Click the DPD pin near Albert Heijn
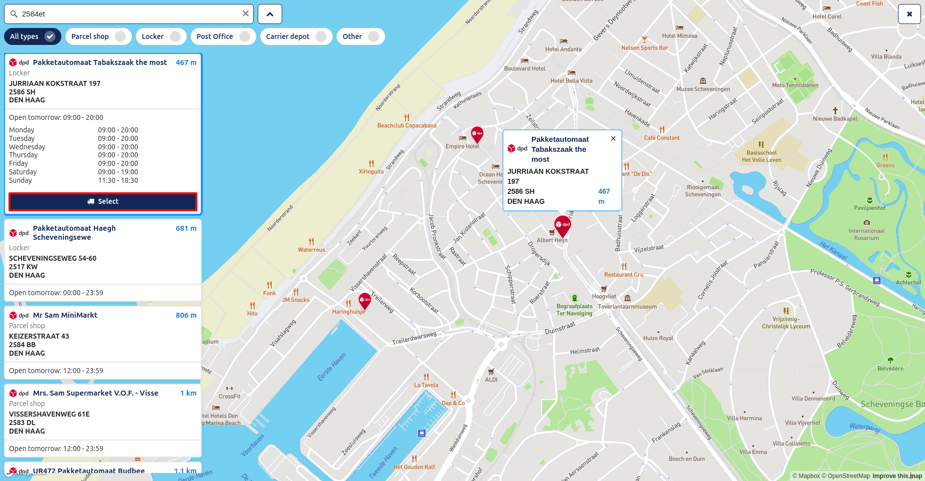The width and height of the screenshot is (925, 481). (562, 226)
